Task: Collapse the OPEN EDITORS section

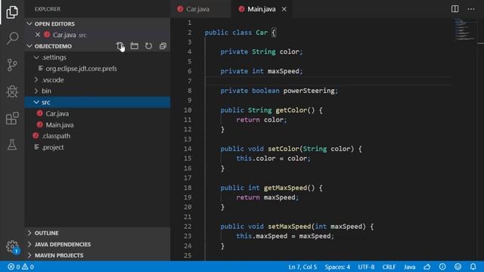Action: click(x=98, y=23)
